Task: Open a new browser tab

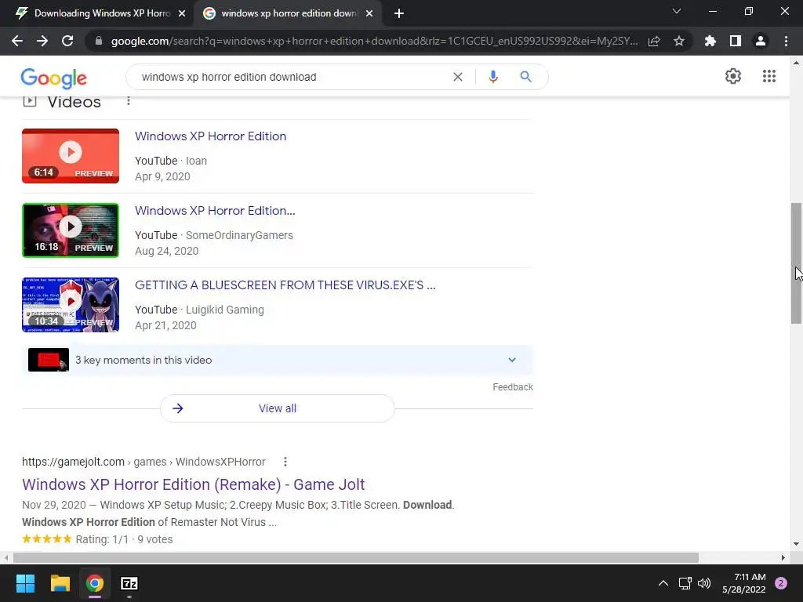Action: coord(399,14)
